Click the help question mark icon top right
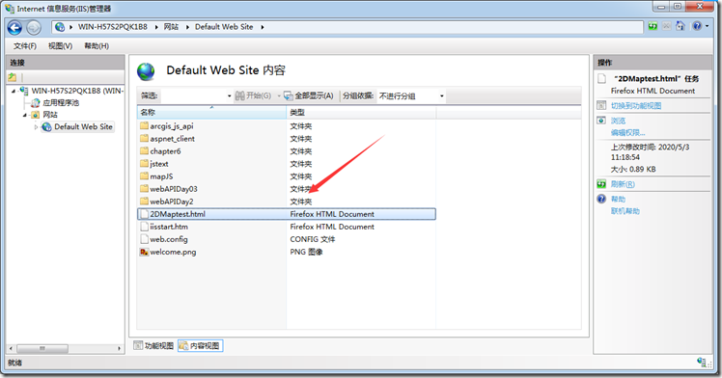 coord(697,26)
